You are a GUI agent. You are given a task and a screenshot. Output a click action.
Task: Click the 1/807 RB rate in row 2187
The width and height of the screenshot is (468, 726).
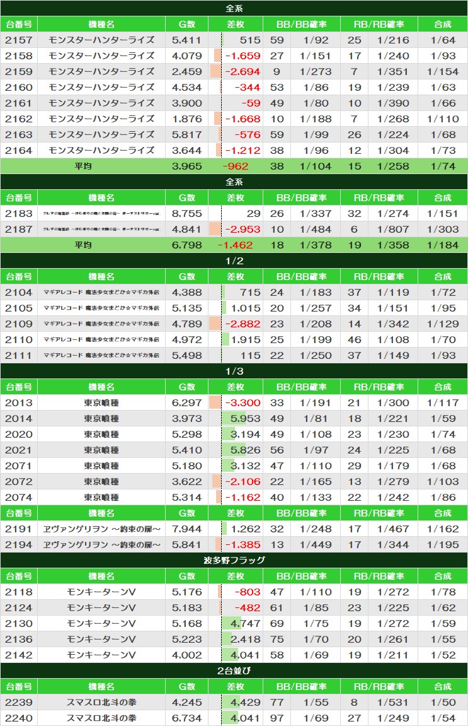pos(393,229)
